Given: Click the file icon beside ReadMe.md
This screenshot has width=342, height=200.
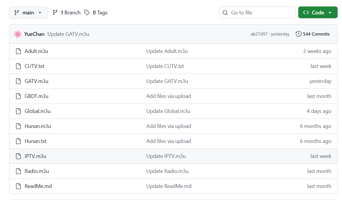Looking at the screenshot, I should pyautogui.click(x=18, y=186).
